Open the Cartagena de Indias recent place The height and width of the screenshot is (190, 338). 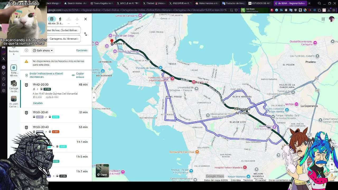coord(14,87)
